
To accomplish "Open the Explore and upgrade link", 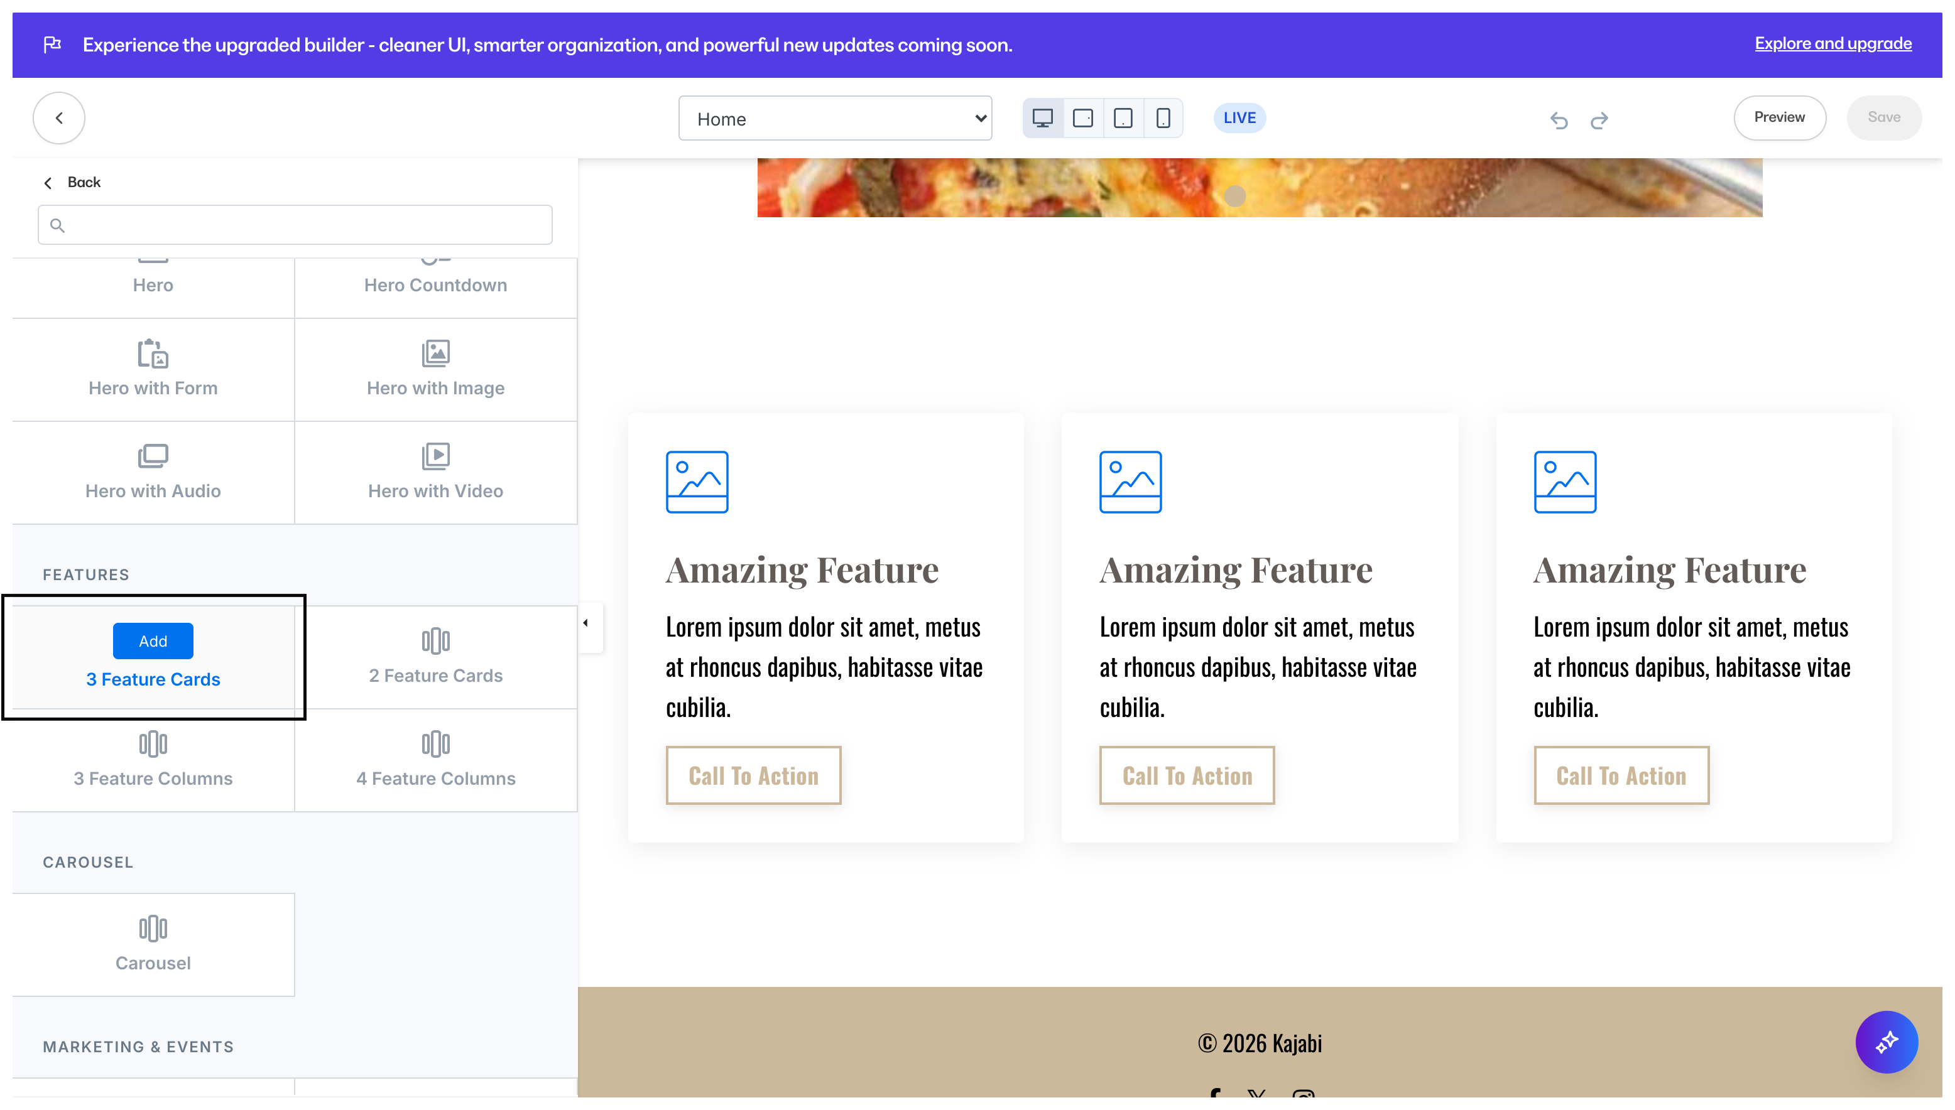I will click(x=1832, y=43).
